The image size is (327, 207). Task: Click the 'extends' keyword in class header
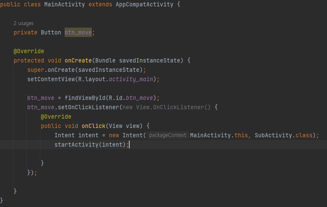click(x=100, y=4)
